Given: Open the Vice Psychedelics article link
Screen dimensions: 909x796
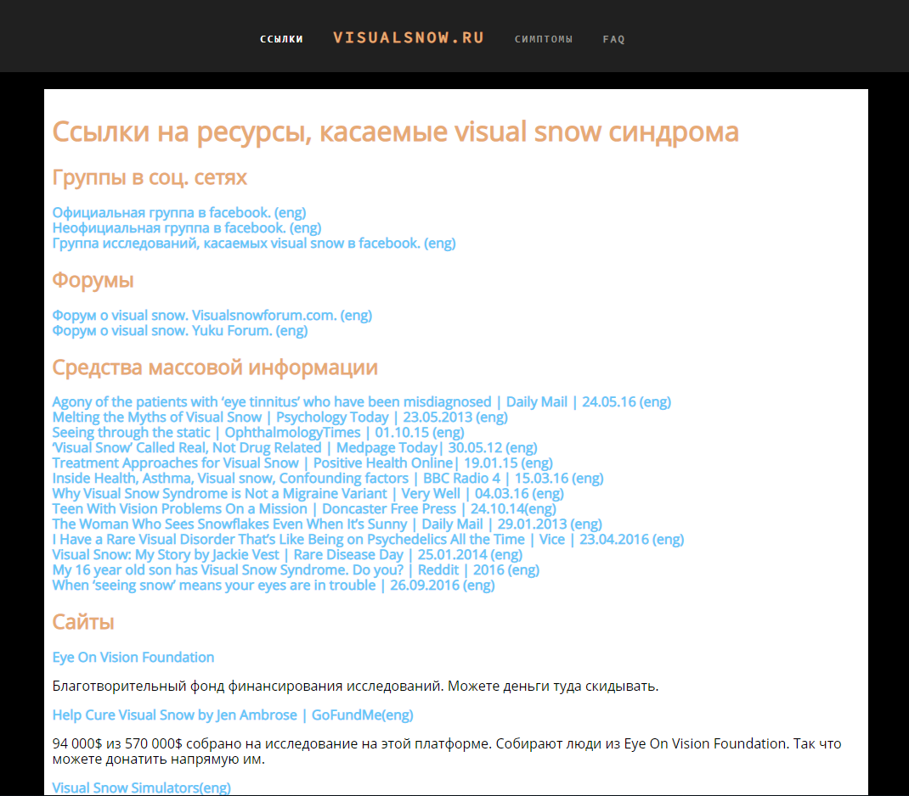Looking at the screenshot, I should (x=368, y=540).
